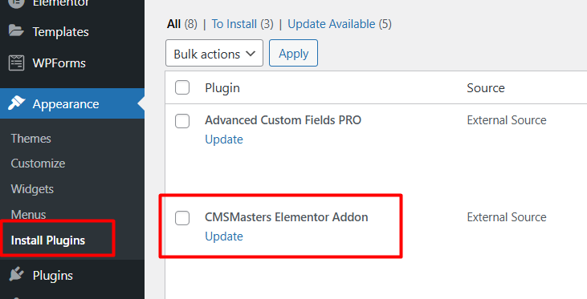The image size is (587, 299).
Task: Show All plugins filter
Action: point(182,24)
